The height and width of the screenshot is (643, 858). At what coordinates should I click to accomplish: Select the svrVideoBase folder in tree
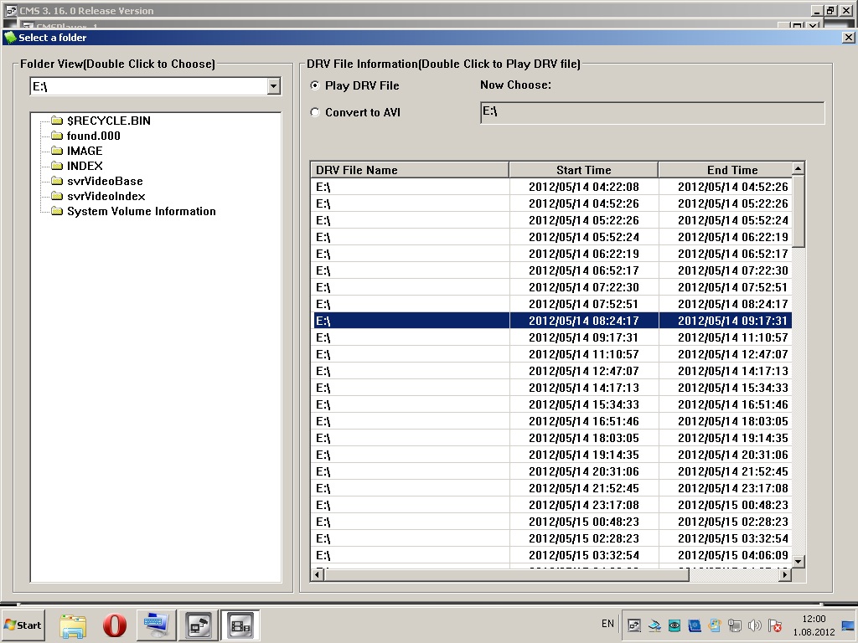(105, 181)
